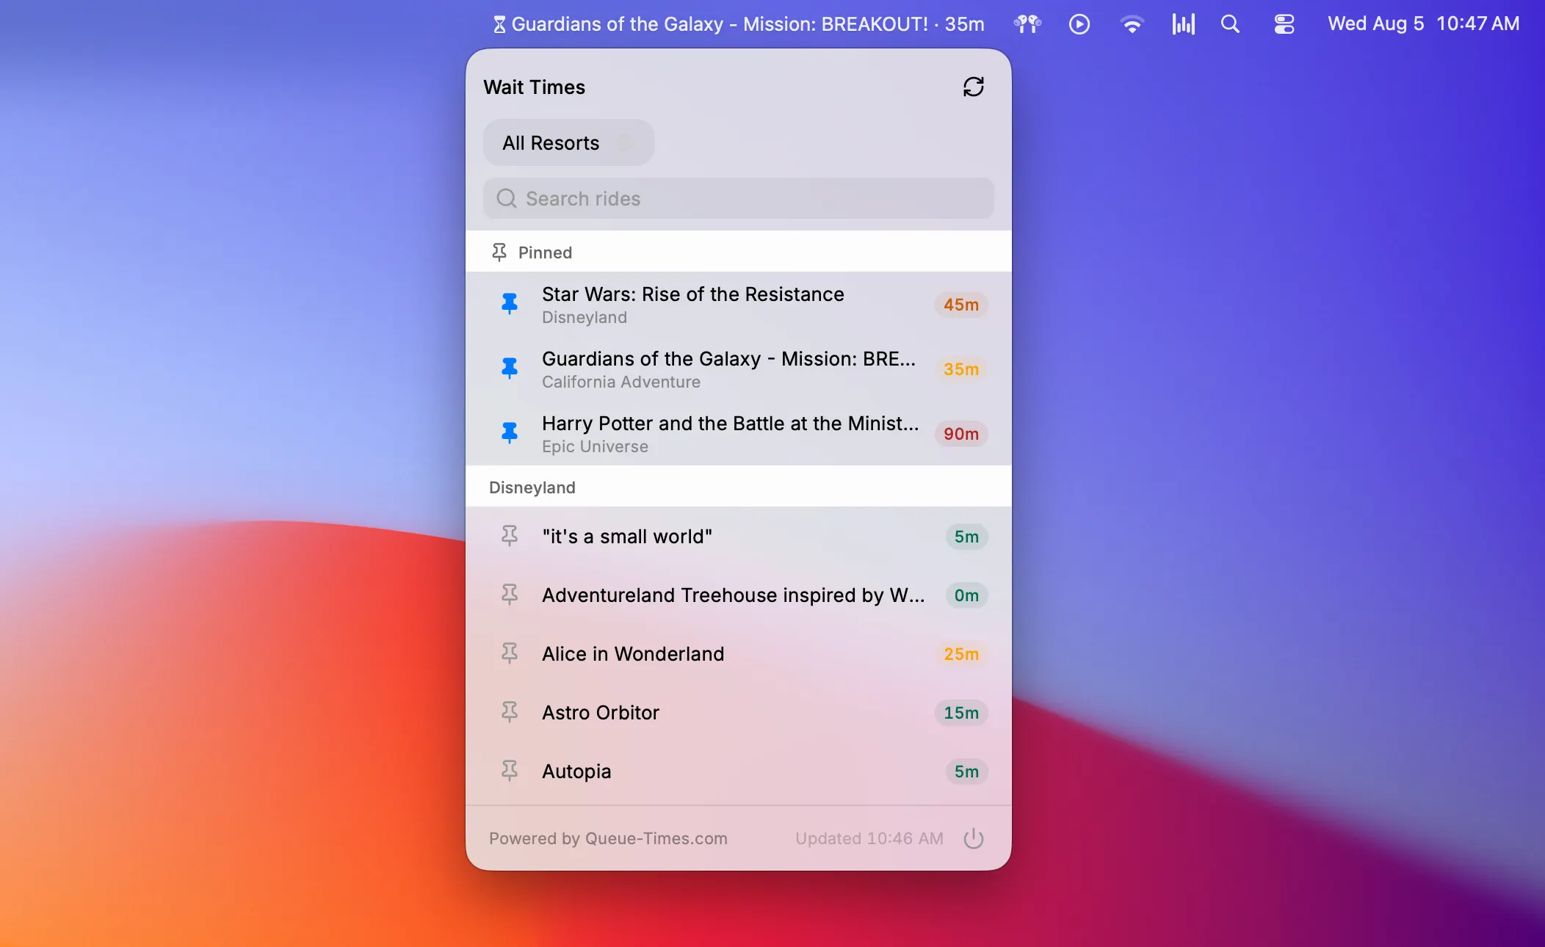The width and height of the screenshot is (1545, 947).
Task: Pin the Autopia ride
Action: [x=509, y=771]
